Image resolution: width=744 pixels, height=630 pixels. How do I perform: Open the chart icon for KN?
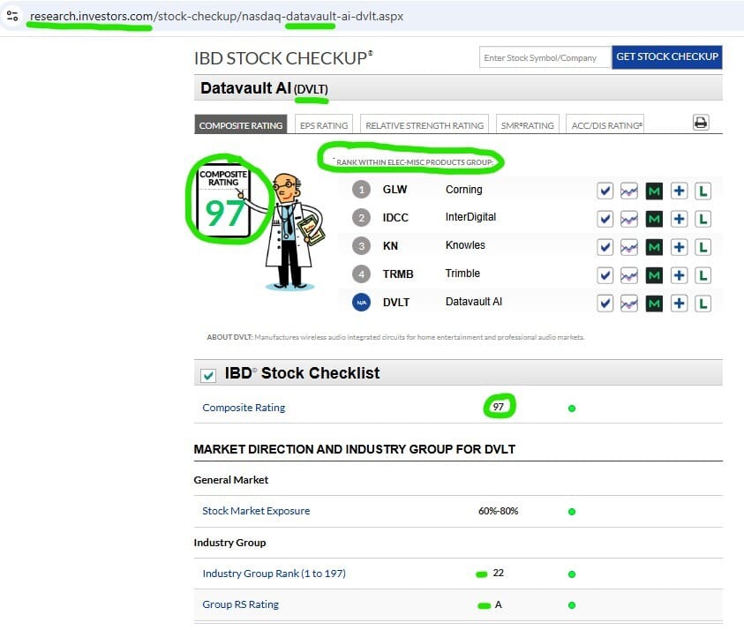point(629,247)
